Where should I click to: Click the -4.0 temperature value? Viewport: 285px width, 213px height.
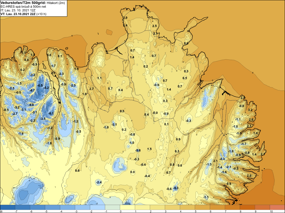point(31,105)
